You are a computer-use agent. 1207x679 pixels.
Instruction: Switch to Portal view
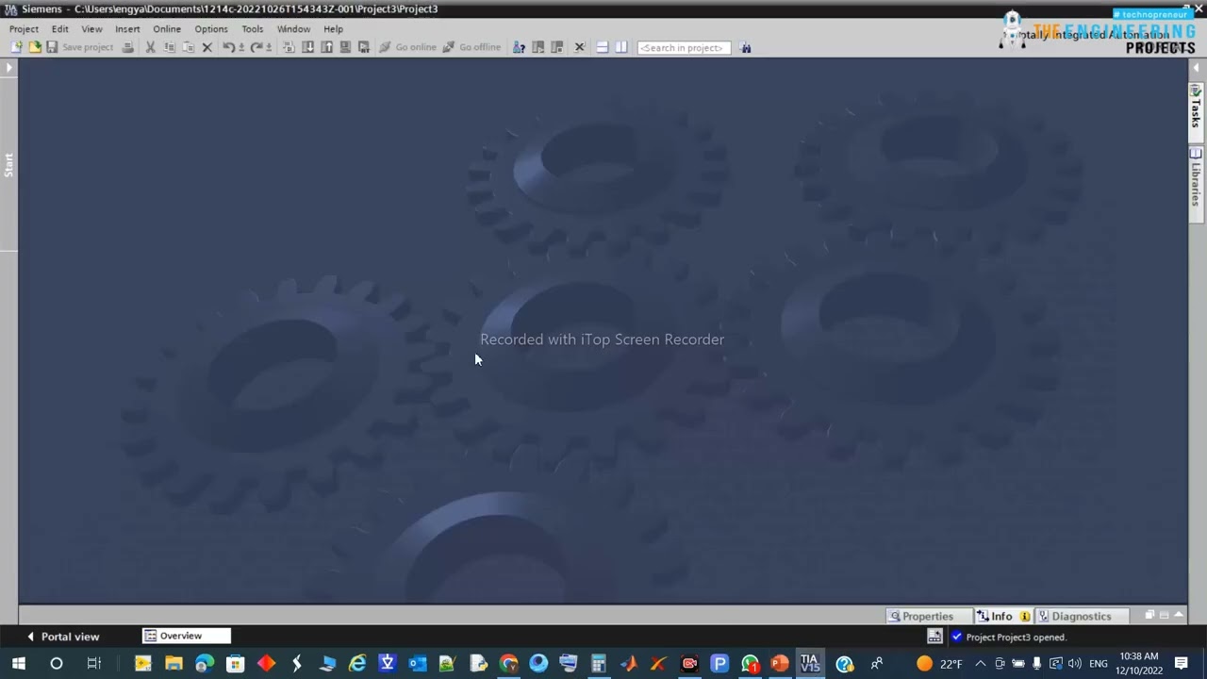62,637
